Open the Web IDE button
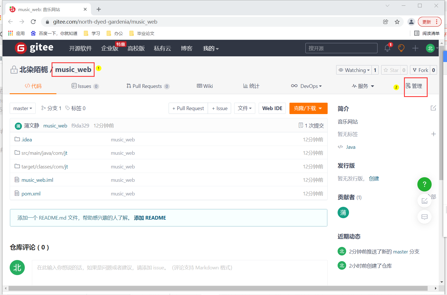The height and width of the screenshot is (295, 447). coord(272,108)
